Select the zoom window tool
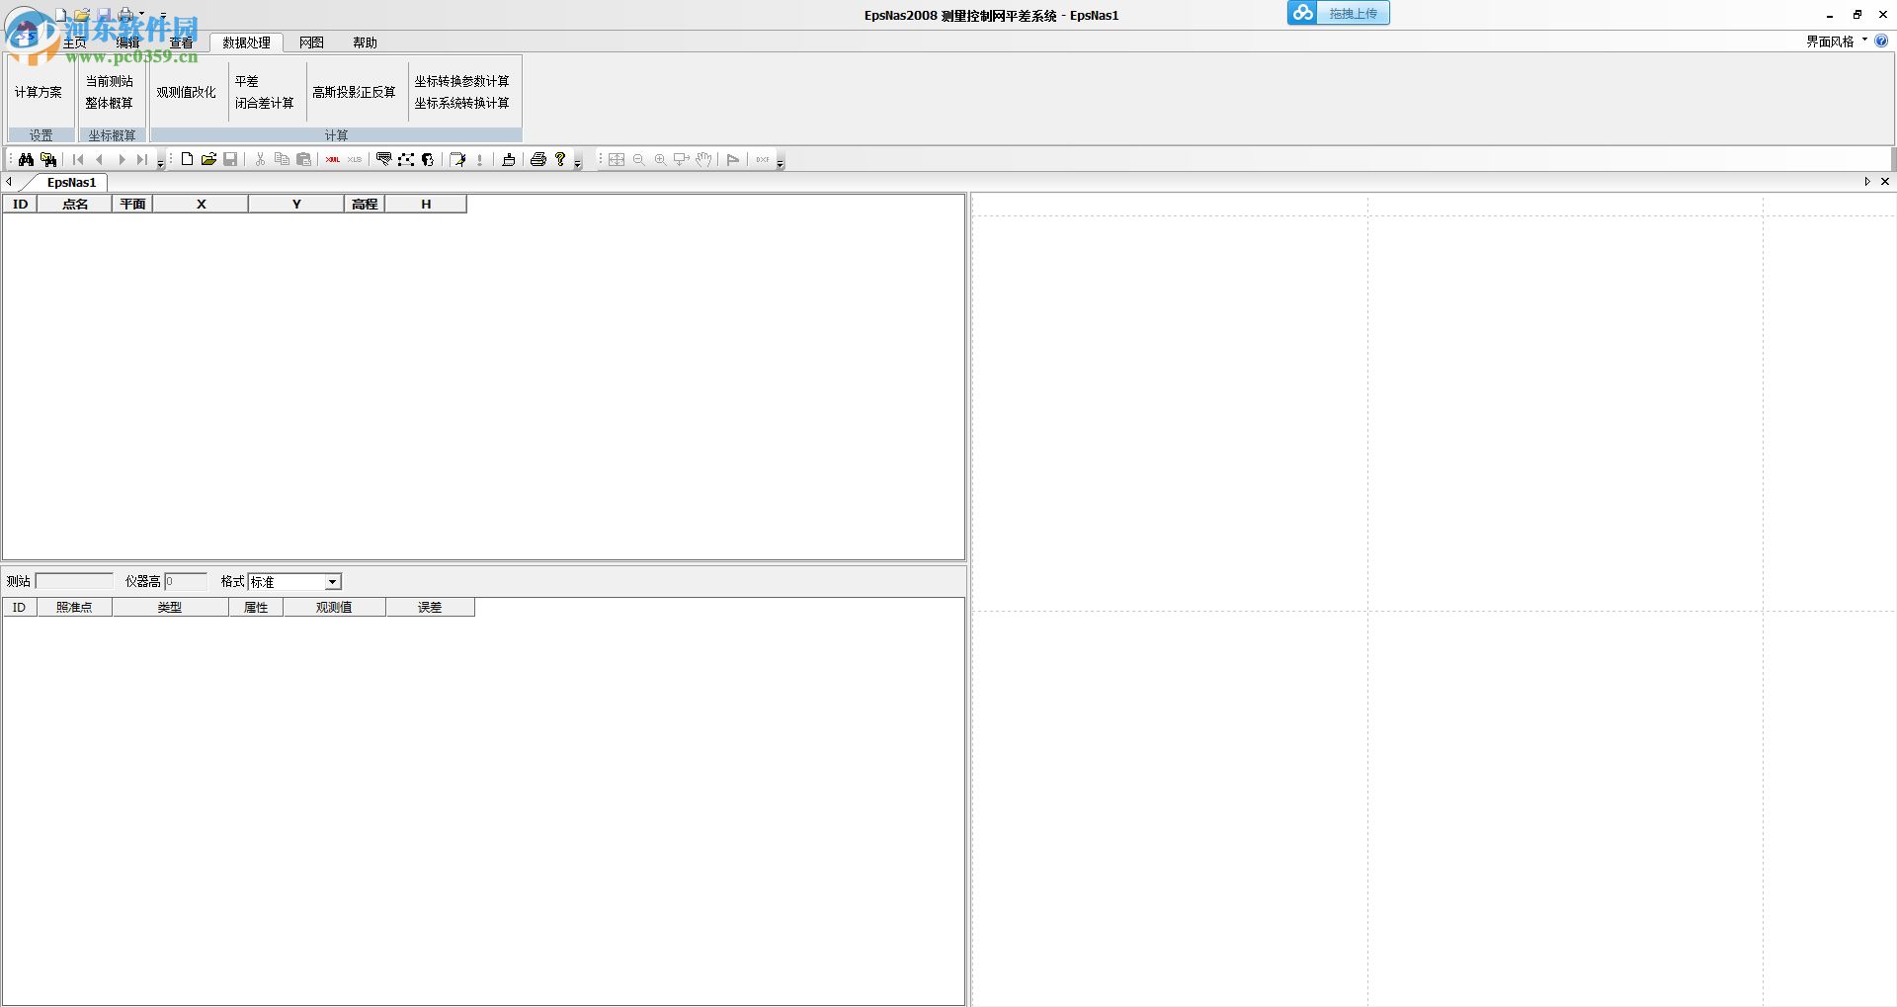 pyautogui.click(x=682, y=159)
